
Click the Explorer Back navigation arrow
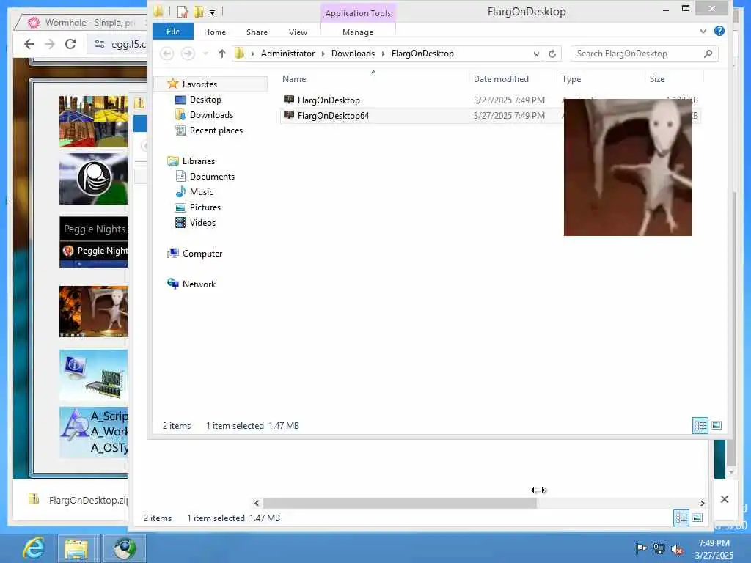(166, 54)
